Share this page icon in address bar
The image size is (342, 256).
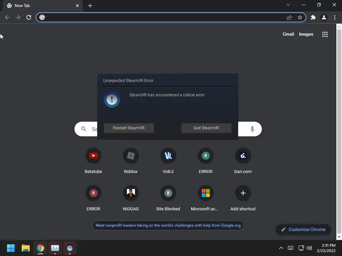pyautogui.click(x=289, y=17)
